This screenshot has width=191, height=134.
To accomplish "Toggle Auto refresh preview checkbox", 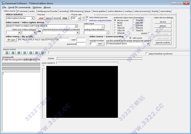I will point(87,17).
